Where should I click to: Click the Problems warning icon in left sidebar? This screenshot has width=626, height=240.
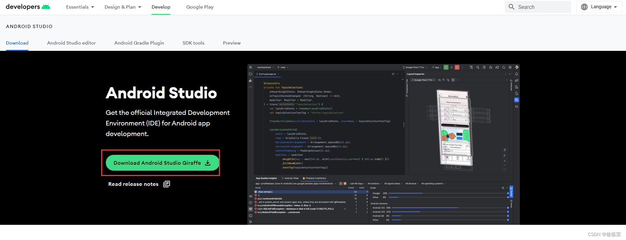point(251,203)
